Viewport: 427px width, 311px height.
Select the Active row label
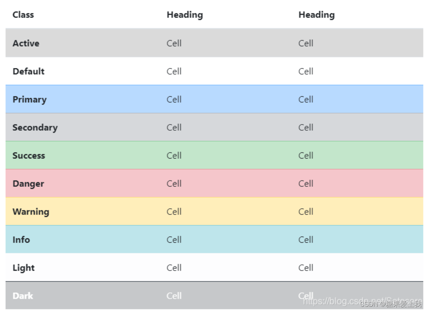click(x=26, y=43)
